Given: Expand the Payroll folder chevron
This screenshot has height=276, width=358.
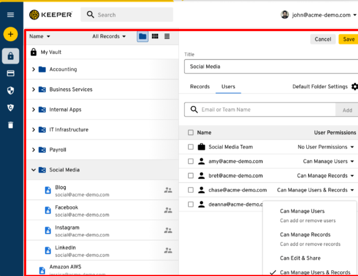Looking at the screenshot, I should [x=33, y=150].
